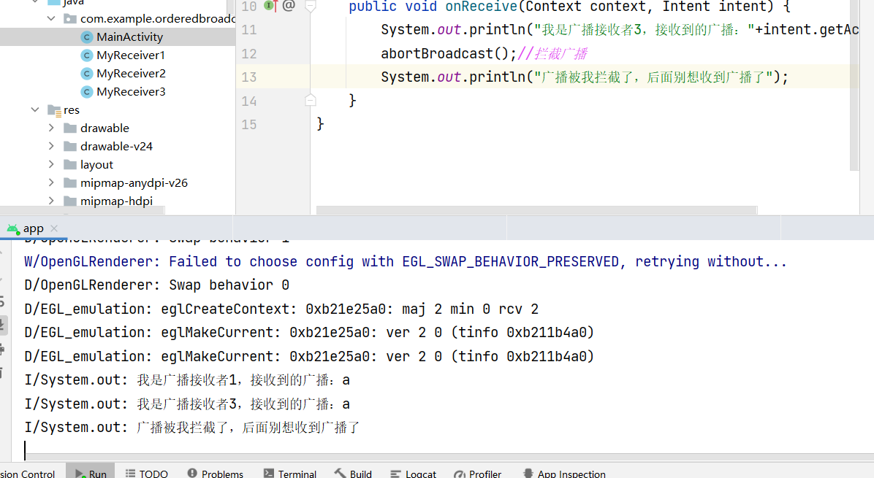Open the Version Control tool window
The image size is (874, 478).
[x=27, y=474]
